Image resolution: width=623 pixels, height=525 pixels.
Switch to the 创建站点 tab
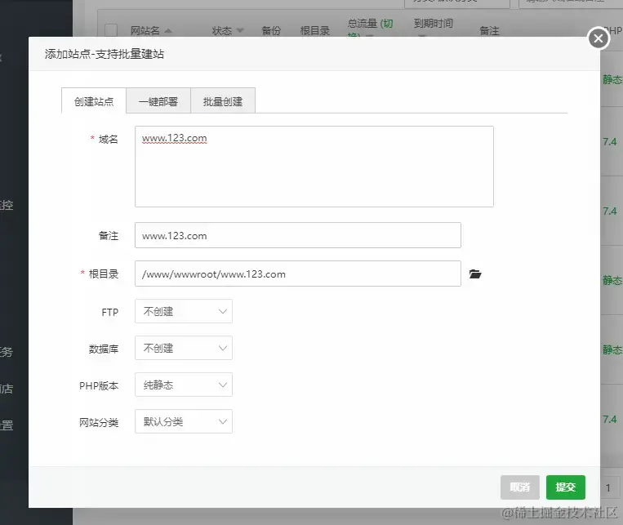pyautogui.click(x=94, y=101)
